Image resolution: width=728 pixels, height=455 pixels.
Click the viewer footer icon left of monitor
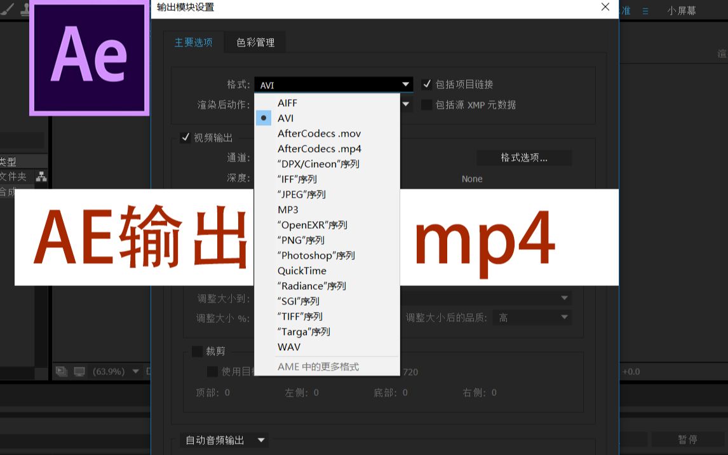pos(61,371)
